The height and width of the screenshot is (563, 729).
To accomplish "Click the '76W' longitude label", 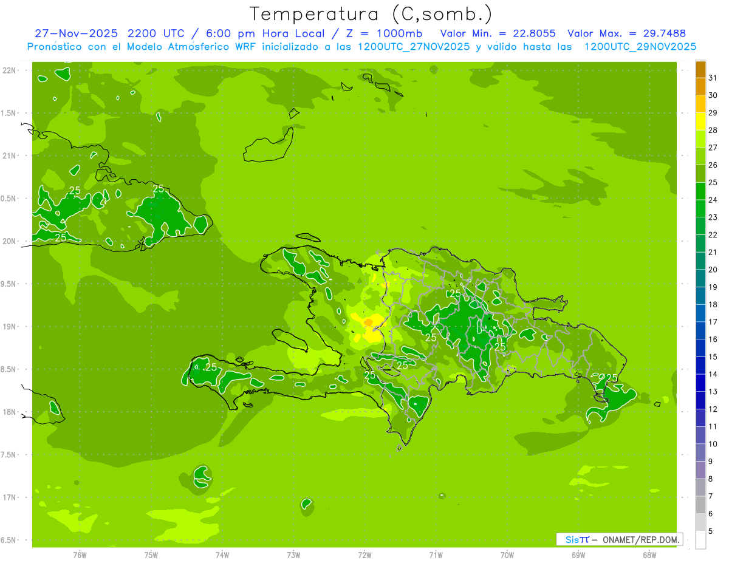I will [80, 555].
